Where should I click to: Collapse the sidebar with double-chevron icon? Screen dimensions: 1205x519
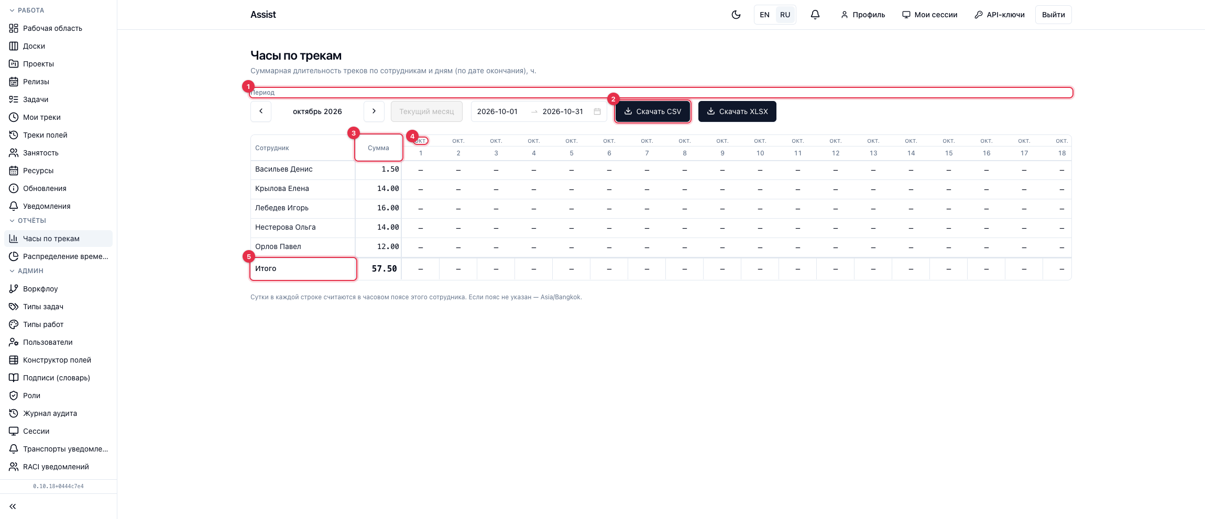pos(13,506)
